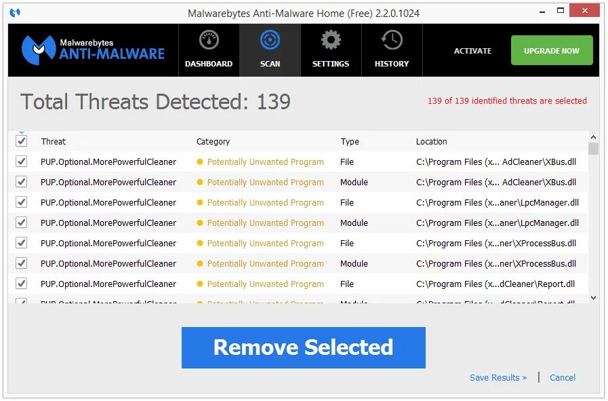Click the threat list scroll down arrow

[593, 298]
